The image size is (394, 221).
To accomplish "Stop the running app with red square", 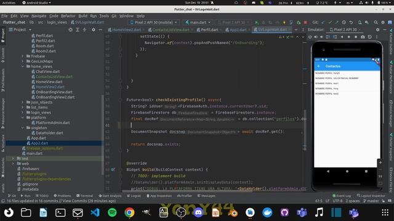I will click(x=305, y=22).
